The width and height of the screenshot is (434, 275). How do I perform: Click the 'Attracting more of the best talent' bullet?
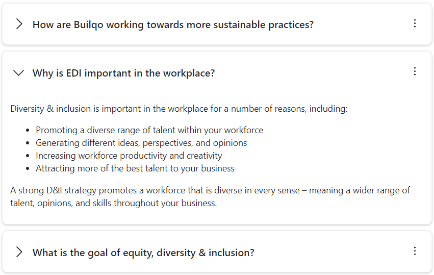click(x=135, y=168)
